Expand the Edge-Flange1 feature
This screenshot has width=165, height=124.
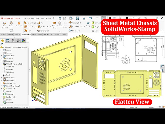tap(1, 83)
